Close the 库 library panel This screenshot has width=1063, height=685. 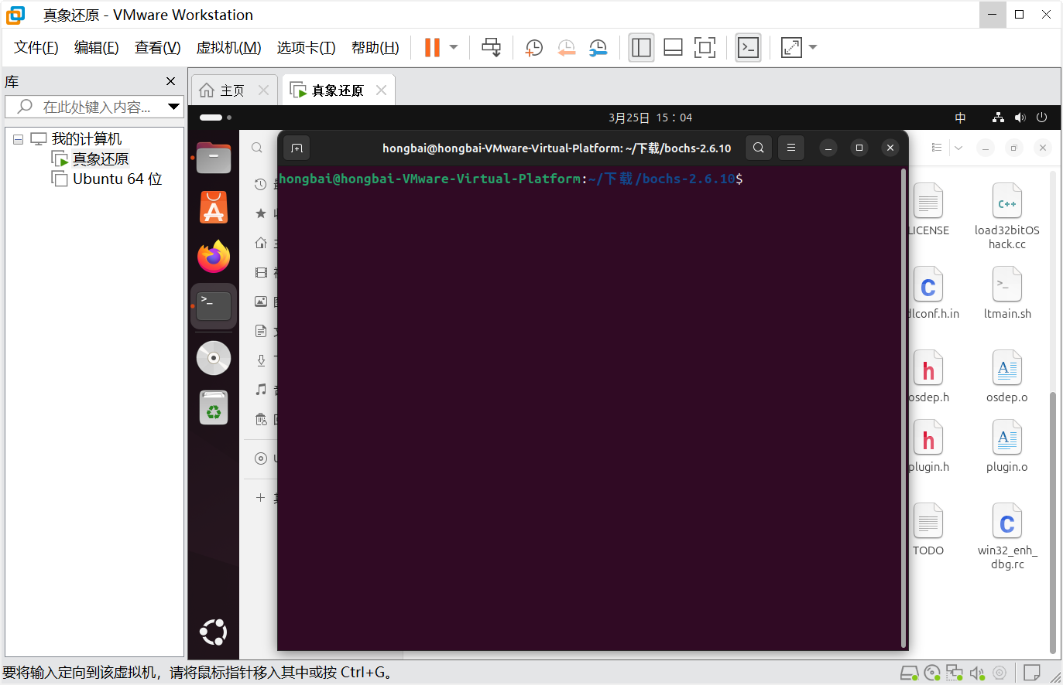coord(171,81)
